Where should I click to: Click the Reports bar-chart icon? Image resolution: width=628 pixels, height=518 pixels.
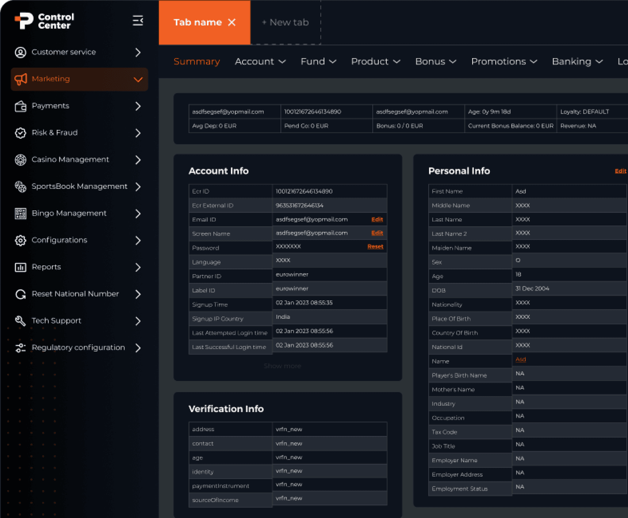[x=20, y=267]
